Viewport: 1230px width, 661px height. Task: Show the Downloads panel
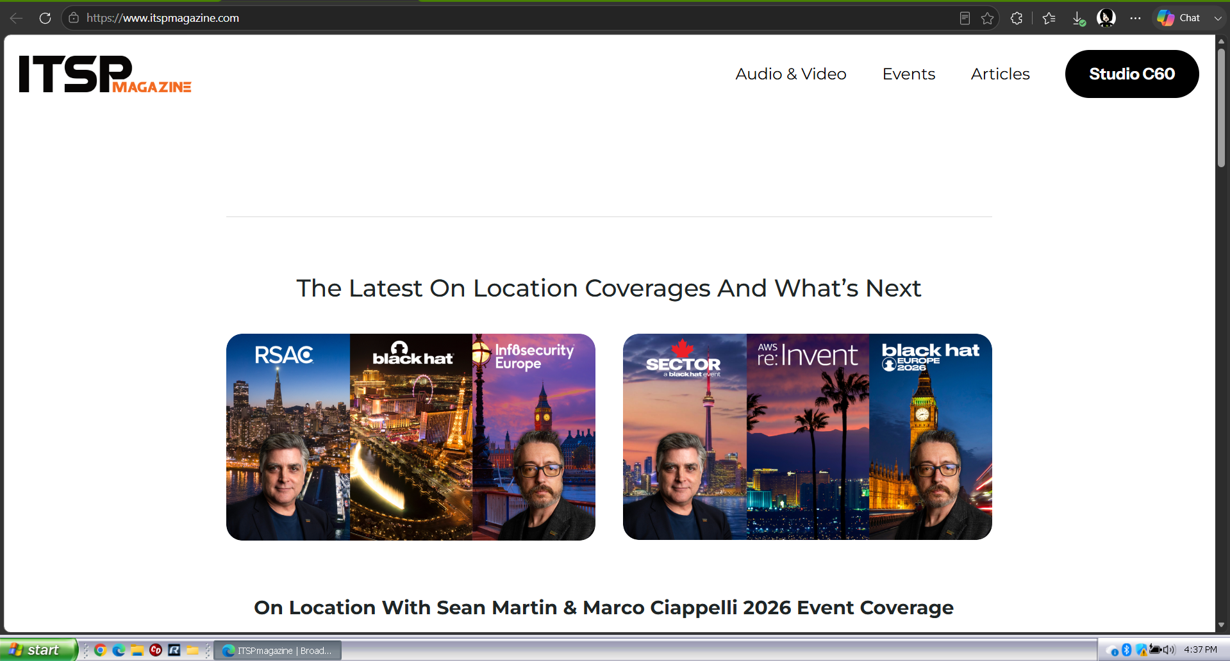coord(1079,19)
